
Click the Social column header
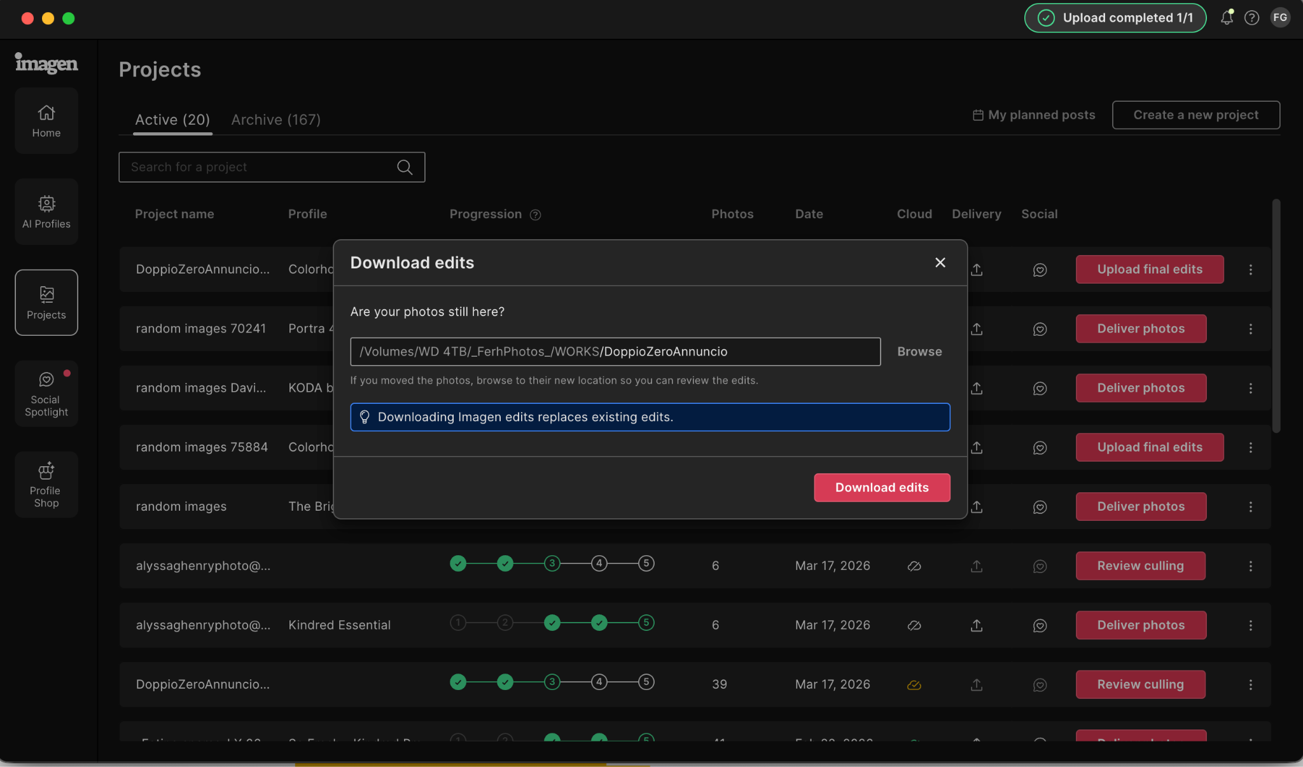click(x=1040, y=214)
